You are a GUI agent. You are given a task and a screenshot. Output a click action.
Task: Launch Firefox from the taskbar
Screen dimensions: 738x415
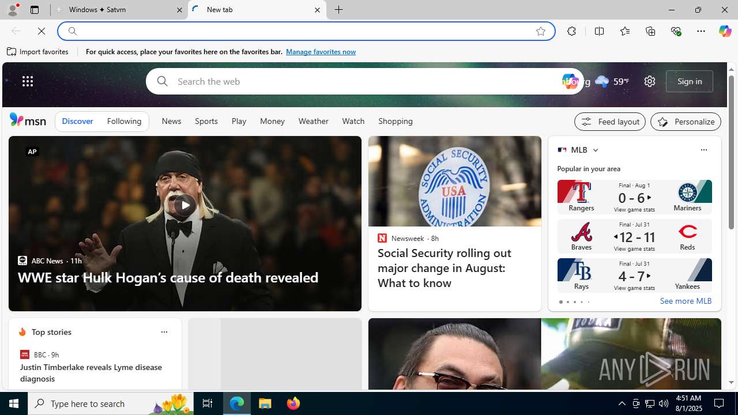(x=293, y=403)
